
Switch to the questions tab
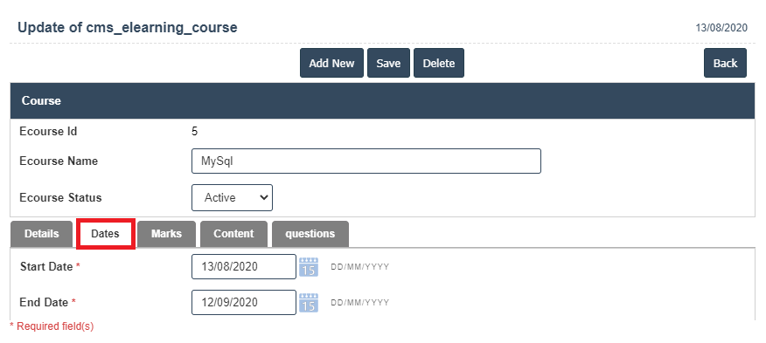click(310, 234)
